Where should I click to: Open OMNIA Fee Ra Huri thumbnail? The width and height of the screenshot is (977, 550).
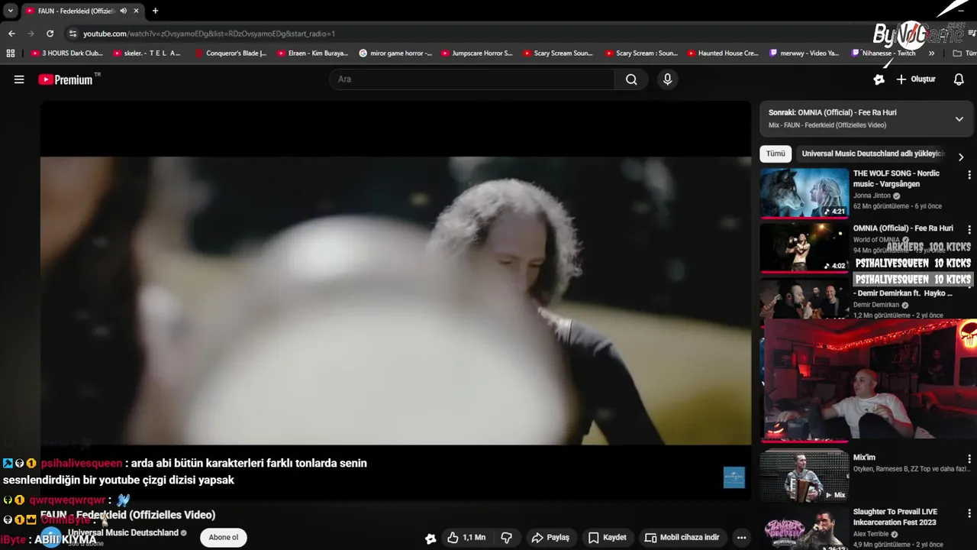coord(804,247)
